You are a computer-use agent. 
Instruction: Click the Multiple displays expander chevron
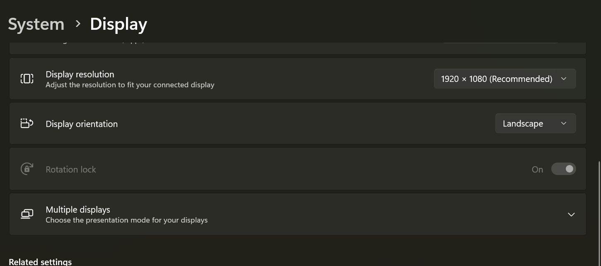pyautogui.click(x=571, y=214)
